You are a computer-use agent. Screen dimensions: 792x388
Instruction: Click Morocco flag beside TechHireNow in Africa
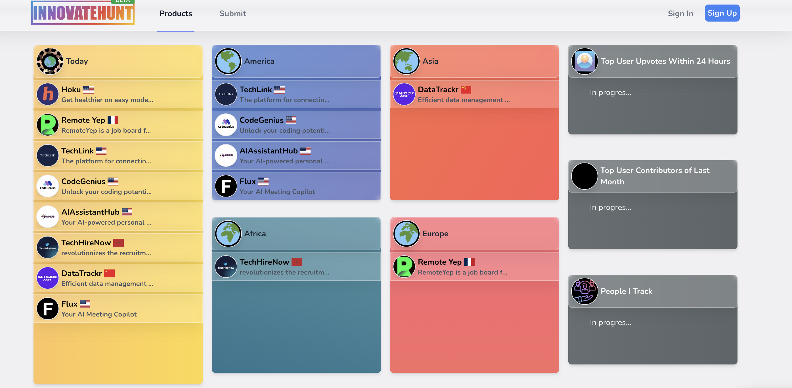[297, 262]
